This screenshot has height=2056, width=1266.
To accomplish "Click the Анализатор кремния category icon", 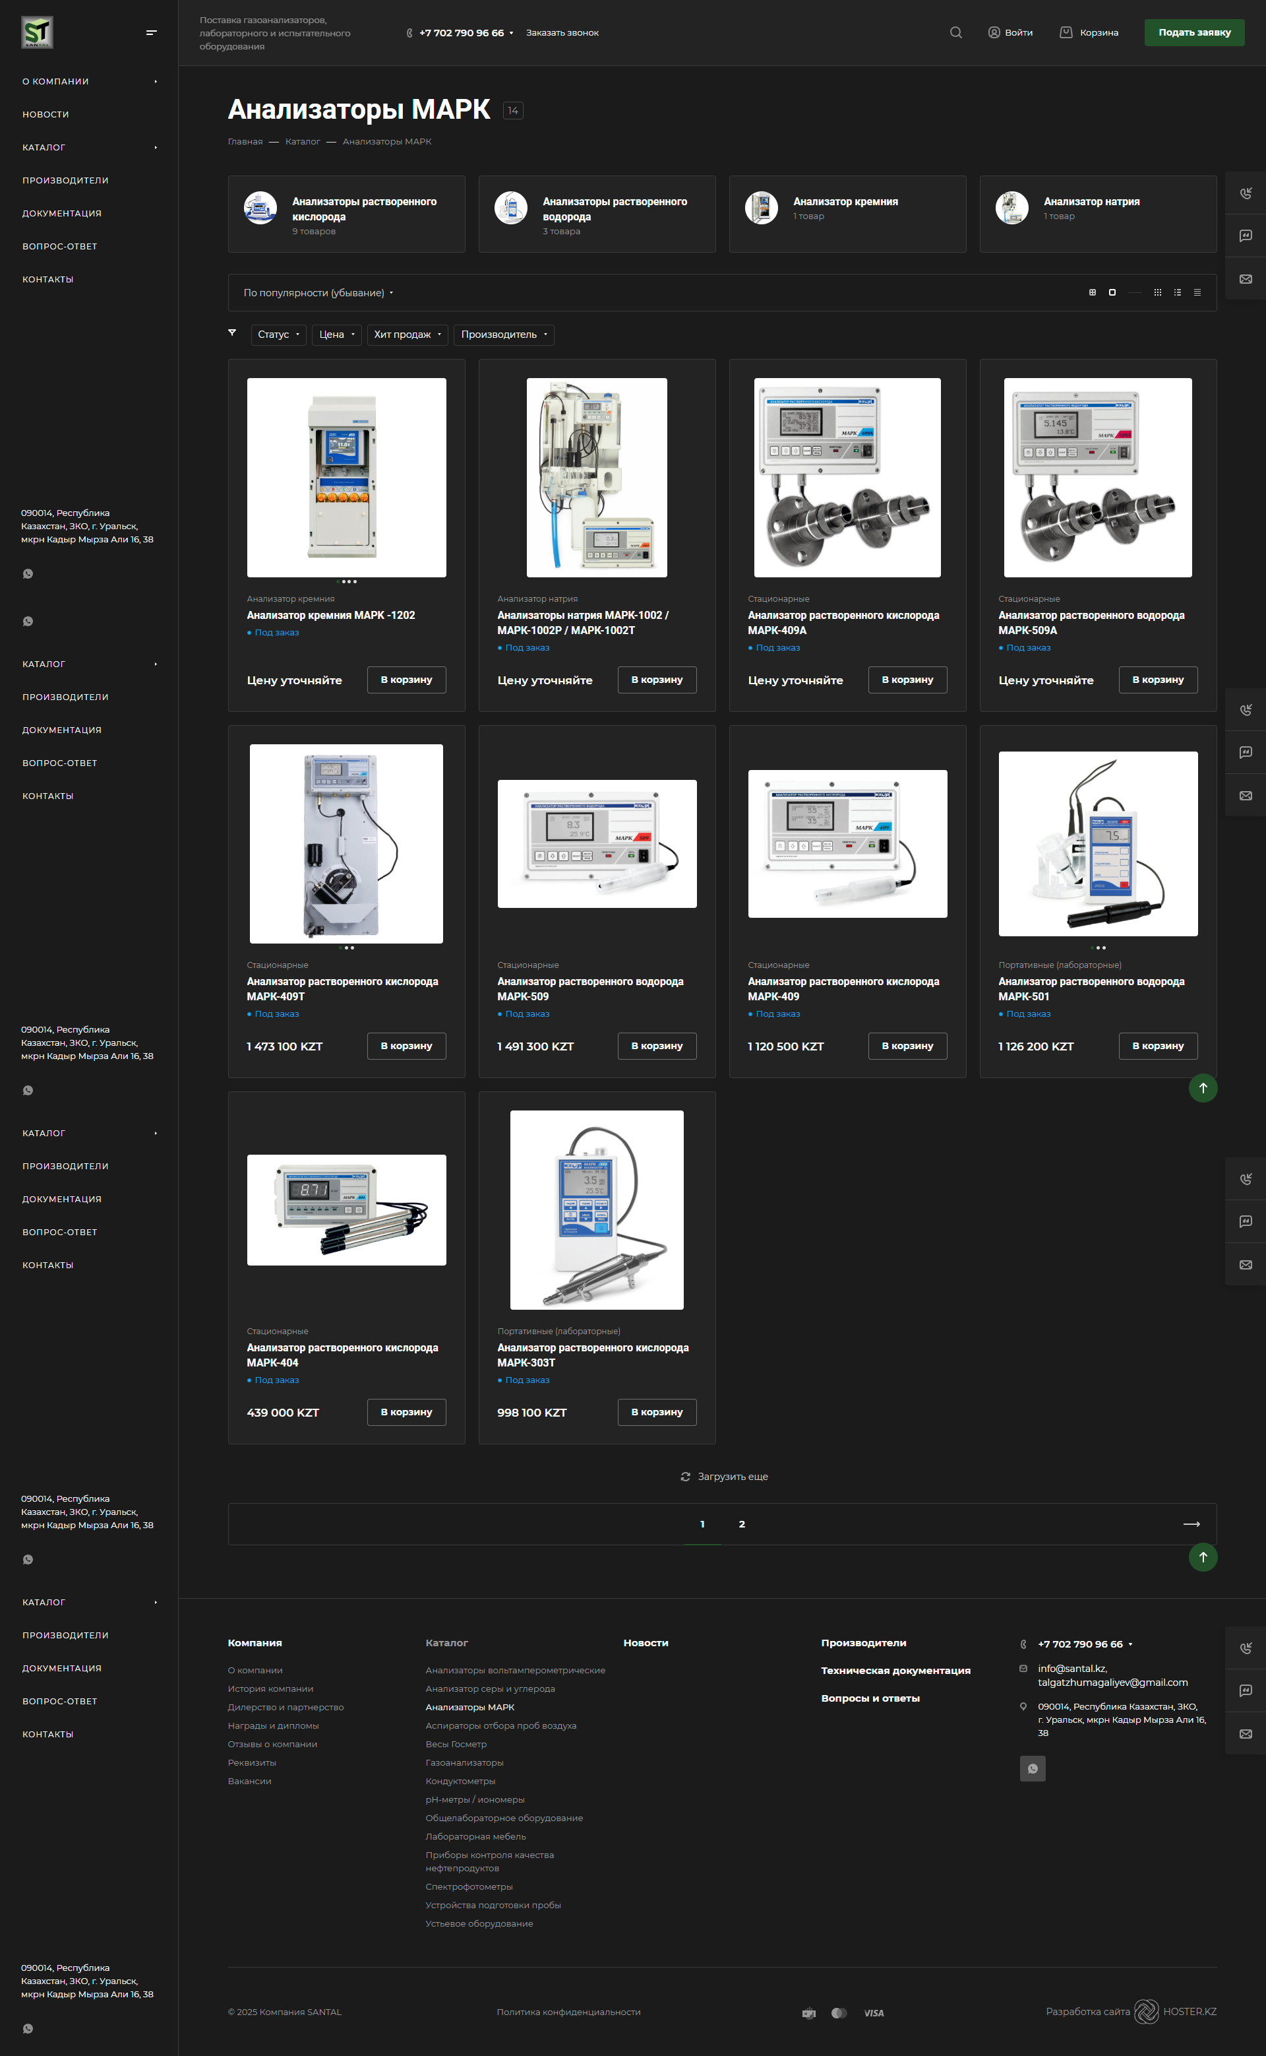I will pos(761,208).
